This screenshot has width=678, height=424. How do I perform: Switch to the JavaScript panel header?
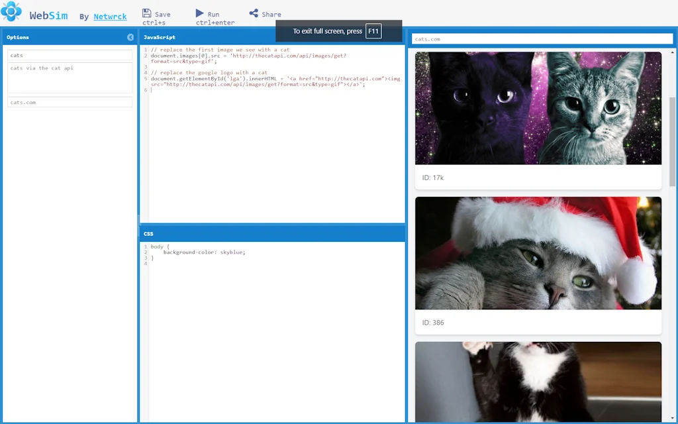[159, 37]
